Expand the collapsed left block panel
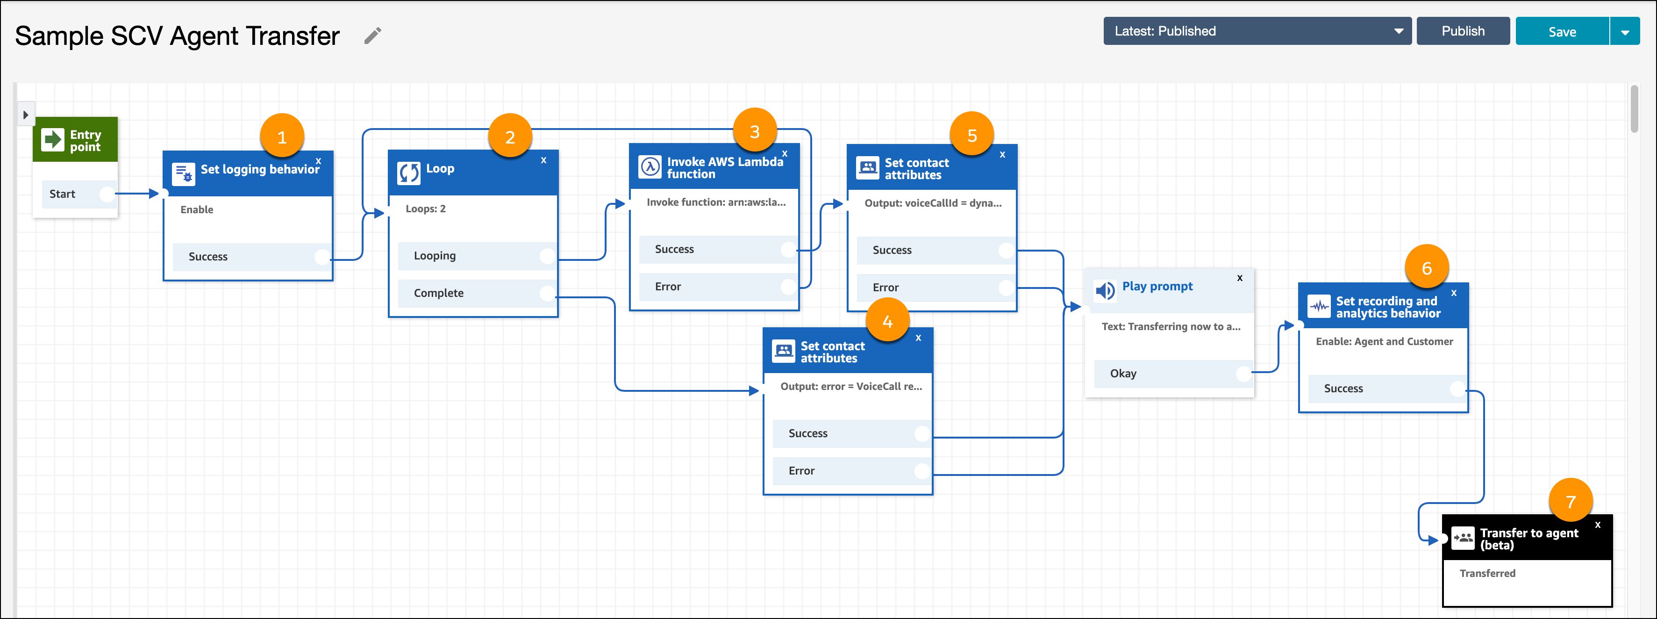The width and height of the screenshot is (1657, 619). [26, 115]
